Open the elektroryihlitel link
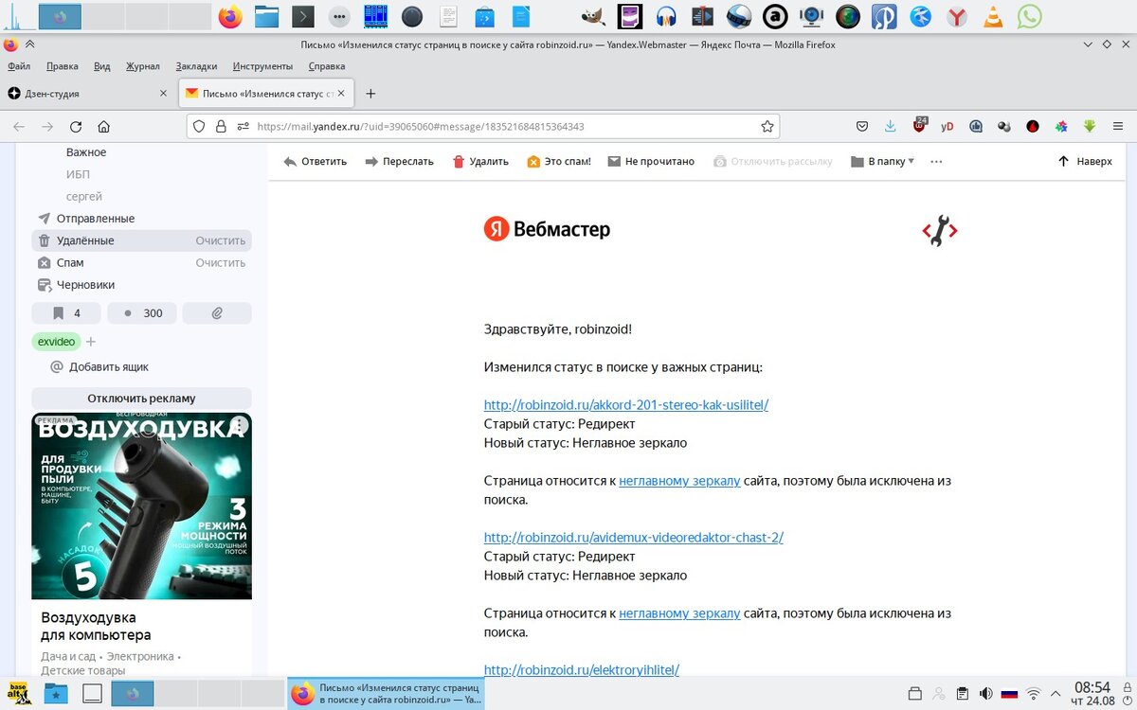The image size is (1137, 710). pos(582,669)
